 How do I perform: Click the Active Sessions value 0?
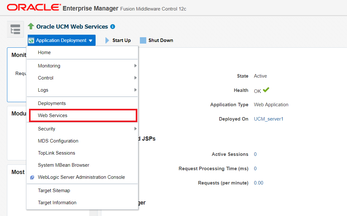tap(255, 154)
